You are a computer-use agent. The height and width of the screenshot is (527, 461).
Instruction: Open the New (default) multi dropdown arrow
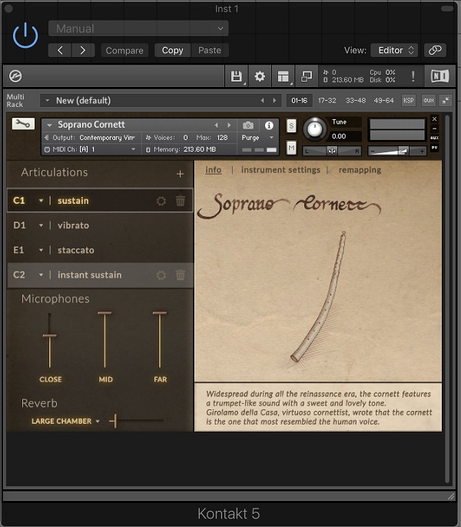48,101
